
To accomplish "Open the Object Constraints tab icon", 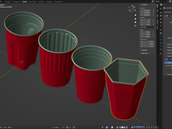I will click(161, 43).
